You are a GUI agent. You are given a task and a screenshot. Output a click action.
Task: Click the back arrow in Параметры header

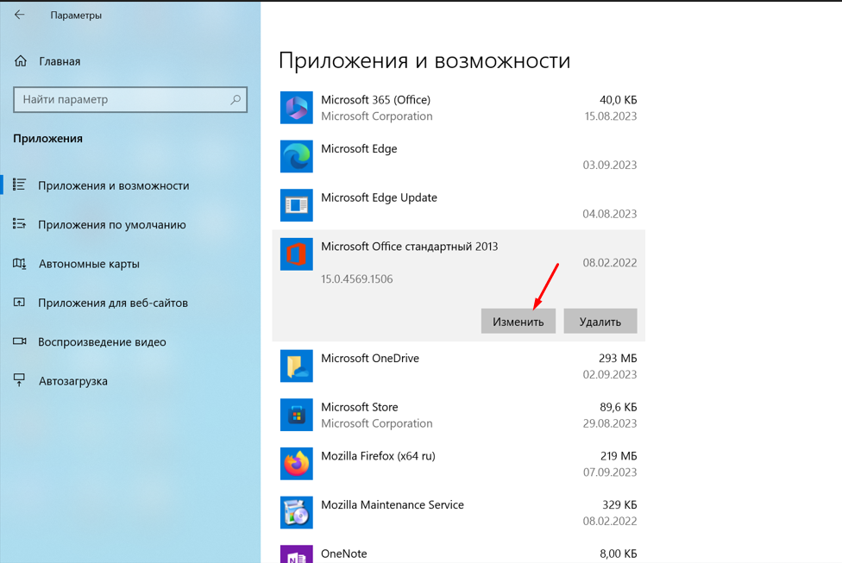click(19, 15)
